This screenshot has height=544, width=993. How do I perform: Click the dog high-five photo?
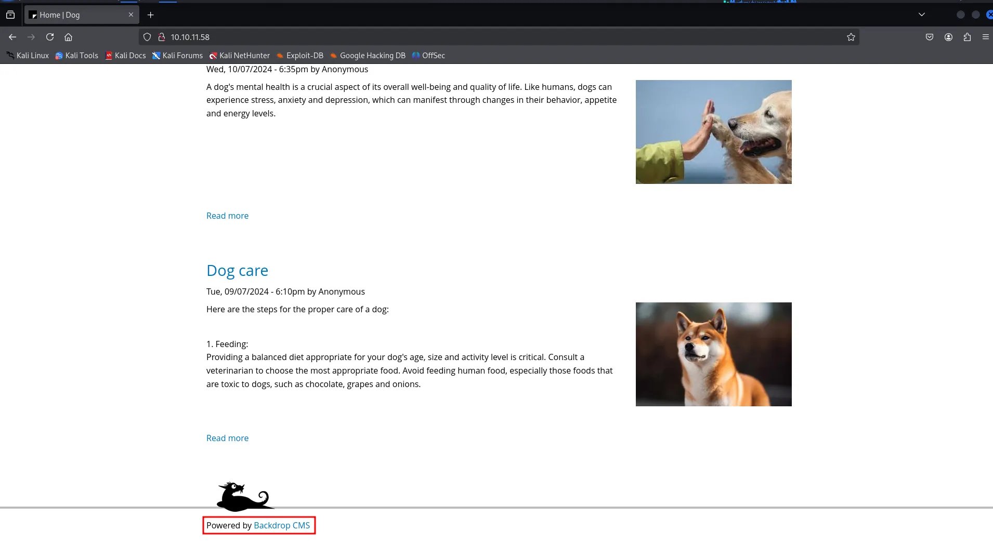(713, 132)
